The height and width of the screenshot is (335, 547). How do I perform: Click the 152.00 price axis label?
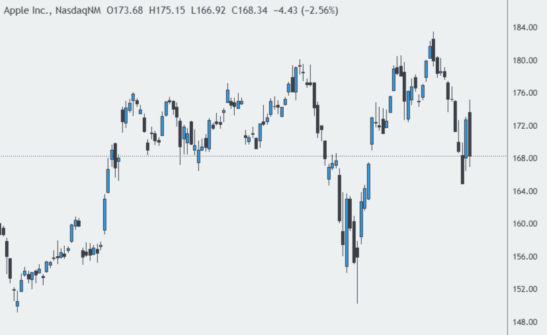click(525, 289)
